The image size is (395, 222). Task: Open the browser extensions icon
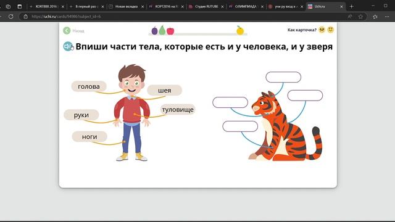[375, 17]
